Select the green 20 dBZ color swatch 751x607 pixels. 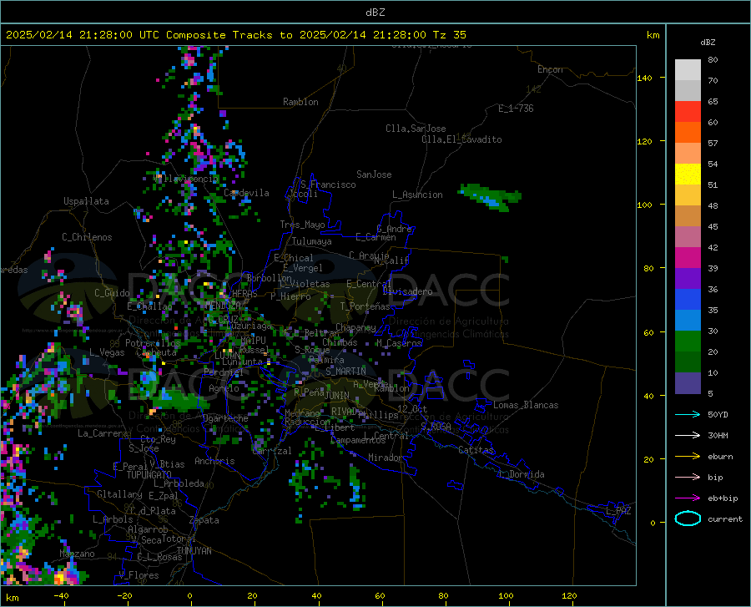(x=688, y=341)
